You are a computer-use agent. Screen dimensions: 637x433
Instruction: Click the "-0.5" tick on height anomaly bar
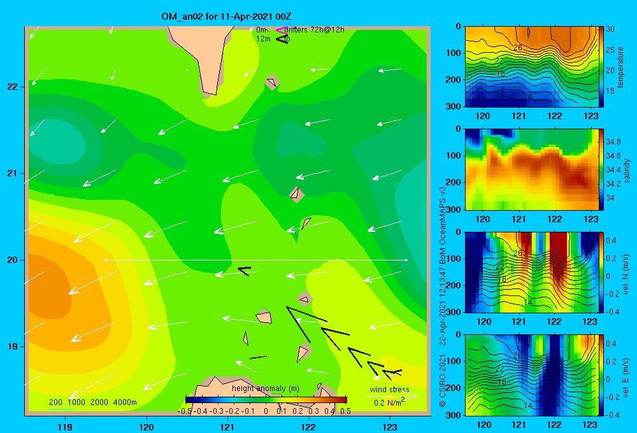pyautogui.click(x=185, y=411)
